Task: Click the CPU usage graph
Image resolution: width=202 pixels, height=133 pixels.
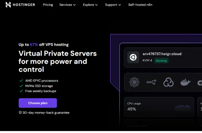Action: tap(183, 107)
